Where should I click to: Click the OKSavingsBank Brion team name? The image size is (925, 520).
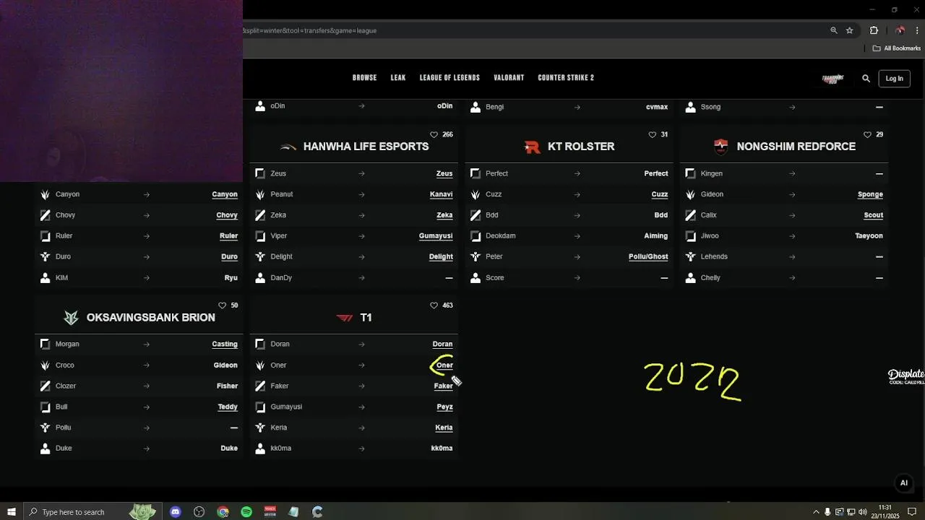pos(150,318)
